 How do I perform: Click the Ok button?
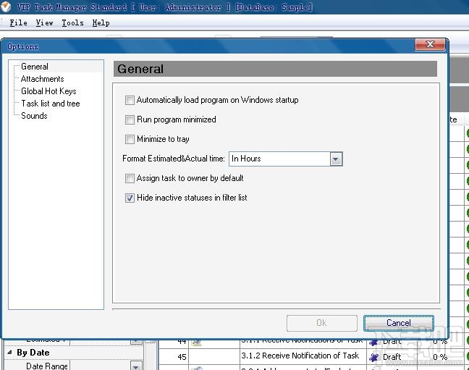(322, 323)
